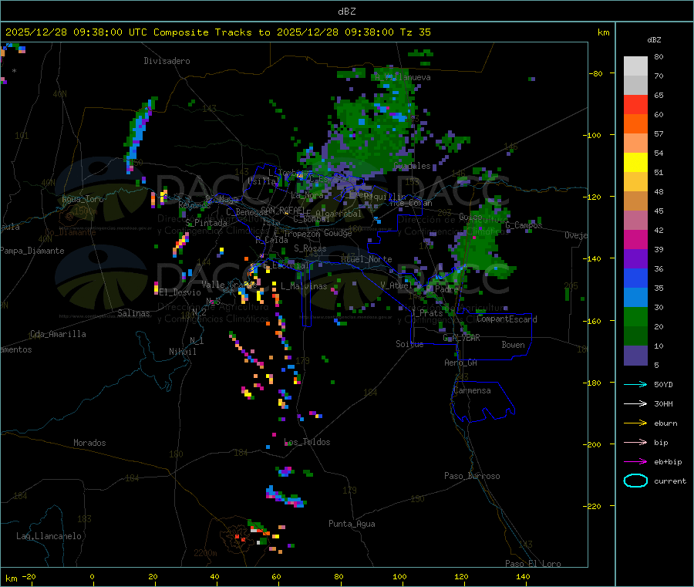The width and height of the screenshot is (694, 587).
Task: Click the 'S_Rosas' map label
Action: [x=310, y=249]
